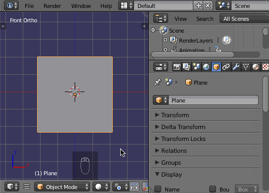
Task: Toggle the pin icon in properties context
Action: coord(158,82)
